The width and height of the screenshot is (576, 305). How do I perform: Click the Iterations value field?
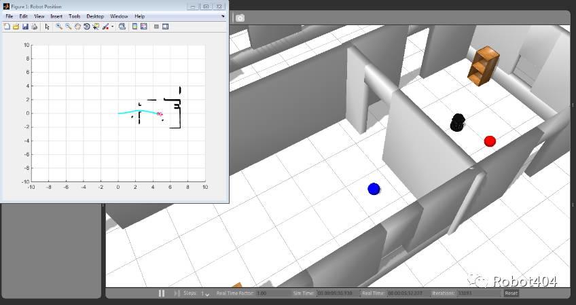[478, 293]
